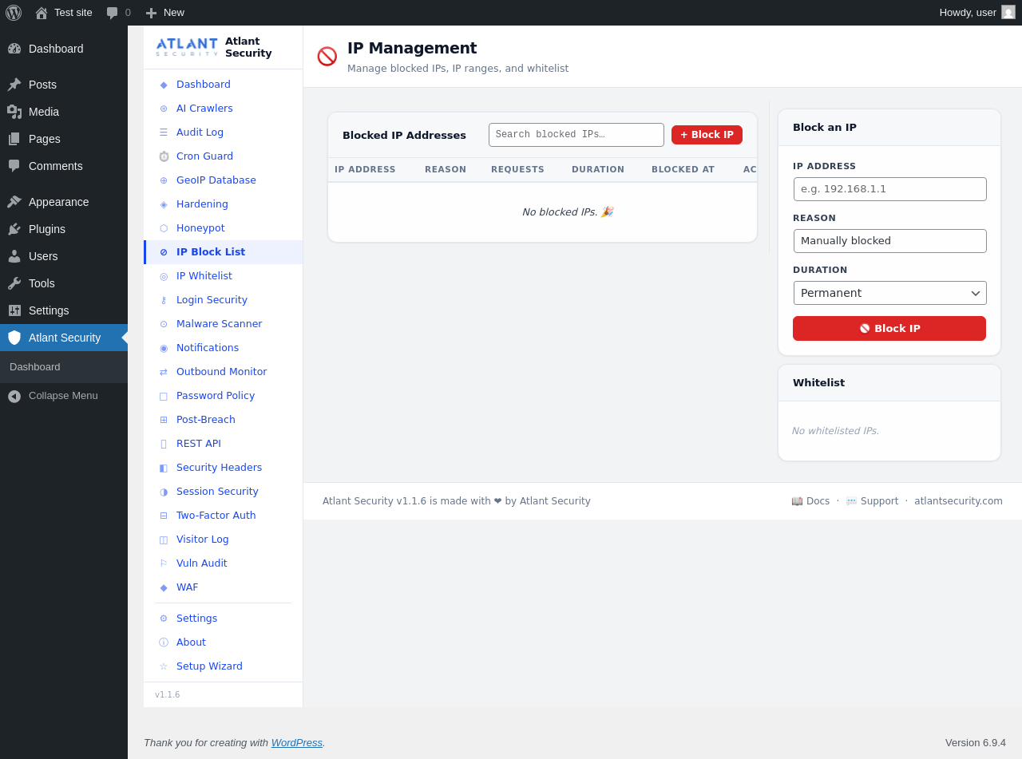Click the Malware Scanner icon
1022x759 pixels.
164,324
